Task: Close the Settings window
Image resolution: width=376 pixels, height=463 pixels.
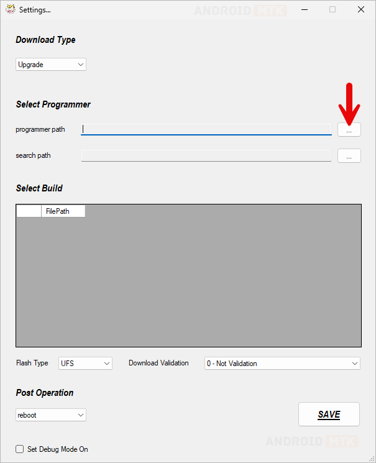Action: point(361,9)
